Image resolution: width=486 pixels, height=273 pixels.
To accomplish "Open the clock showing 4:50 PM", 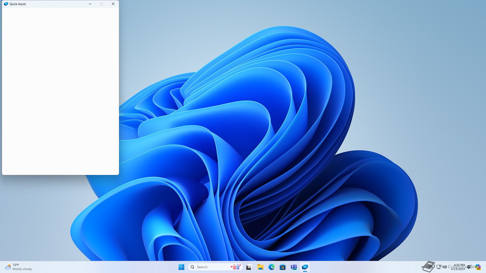I will pos(458,267).
